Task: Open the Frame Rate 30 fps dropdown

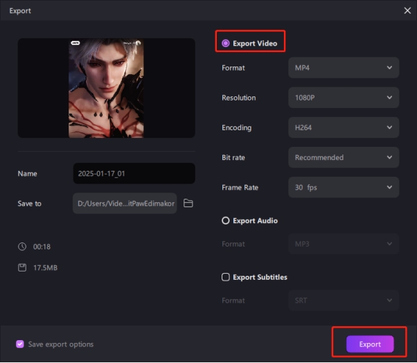Action: pos(344,187)
